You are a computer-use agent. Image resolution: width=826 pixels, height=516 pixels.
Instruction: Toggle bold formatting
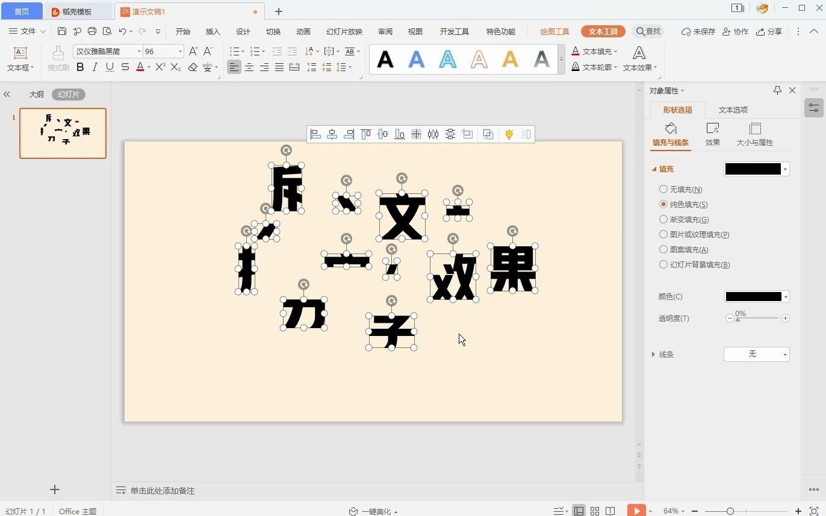(80, 67)
